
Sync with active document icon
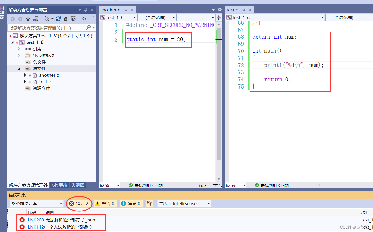[58, 19]
